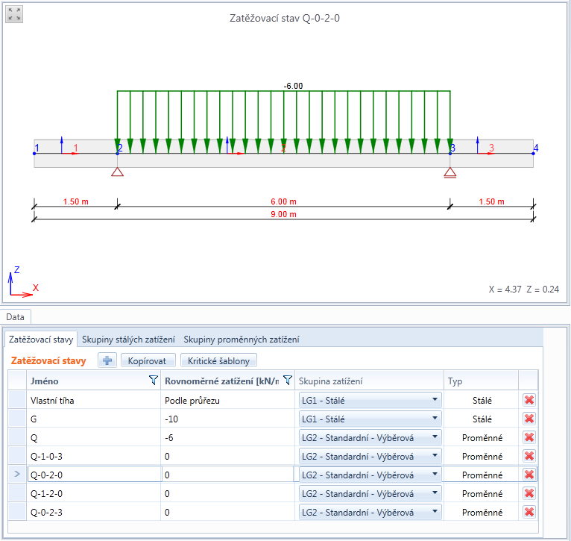This screenshot has width=571, height=541.
Task: Open the filter on Rovnoměrné zatížení column
Action: tap(288, 381)
